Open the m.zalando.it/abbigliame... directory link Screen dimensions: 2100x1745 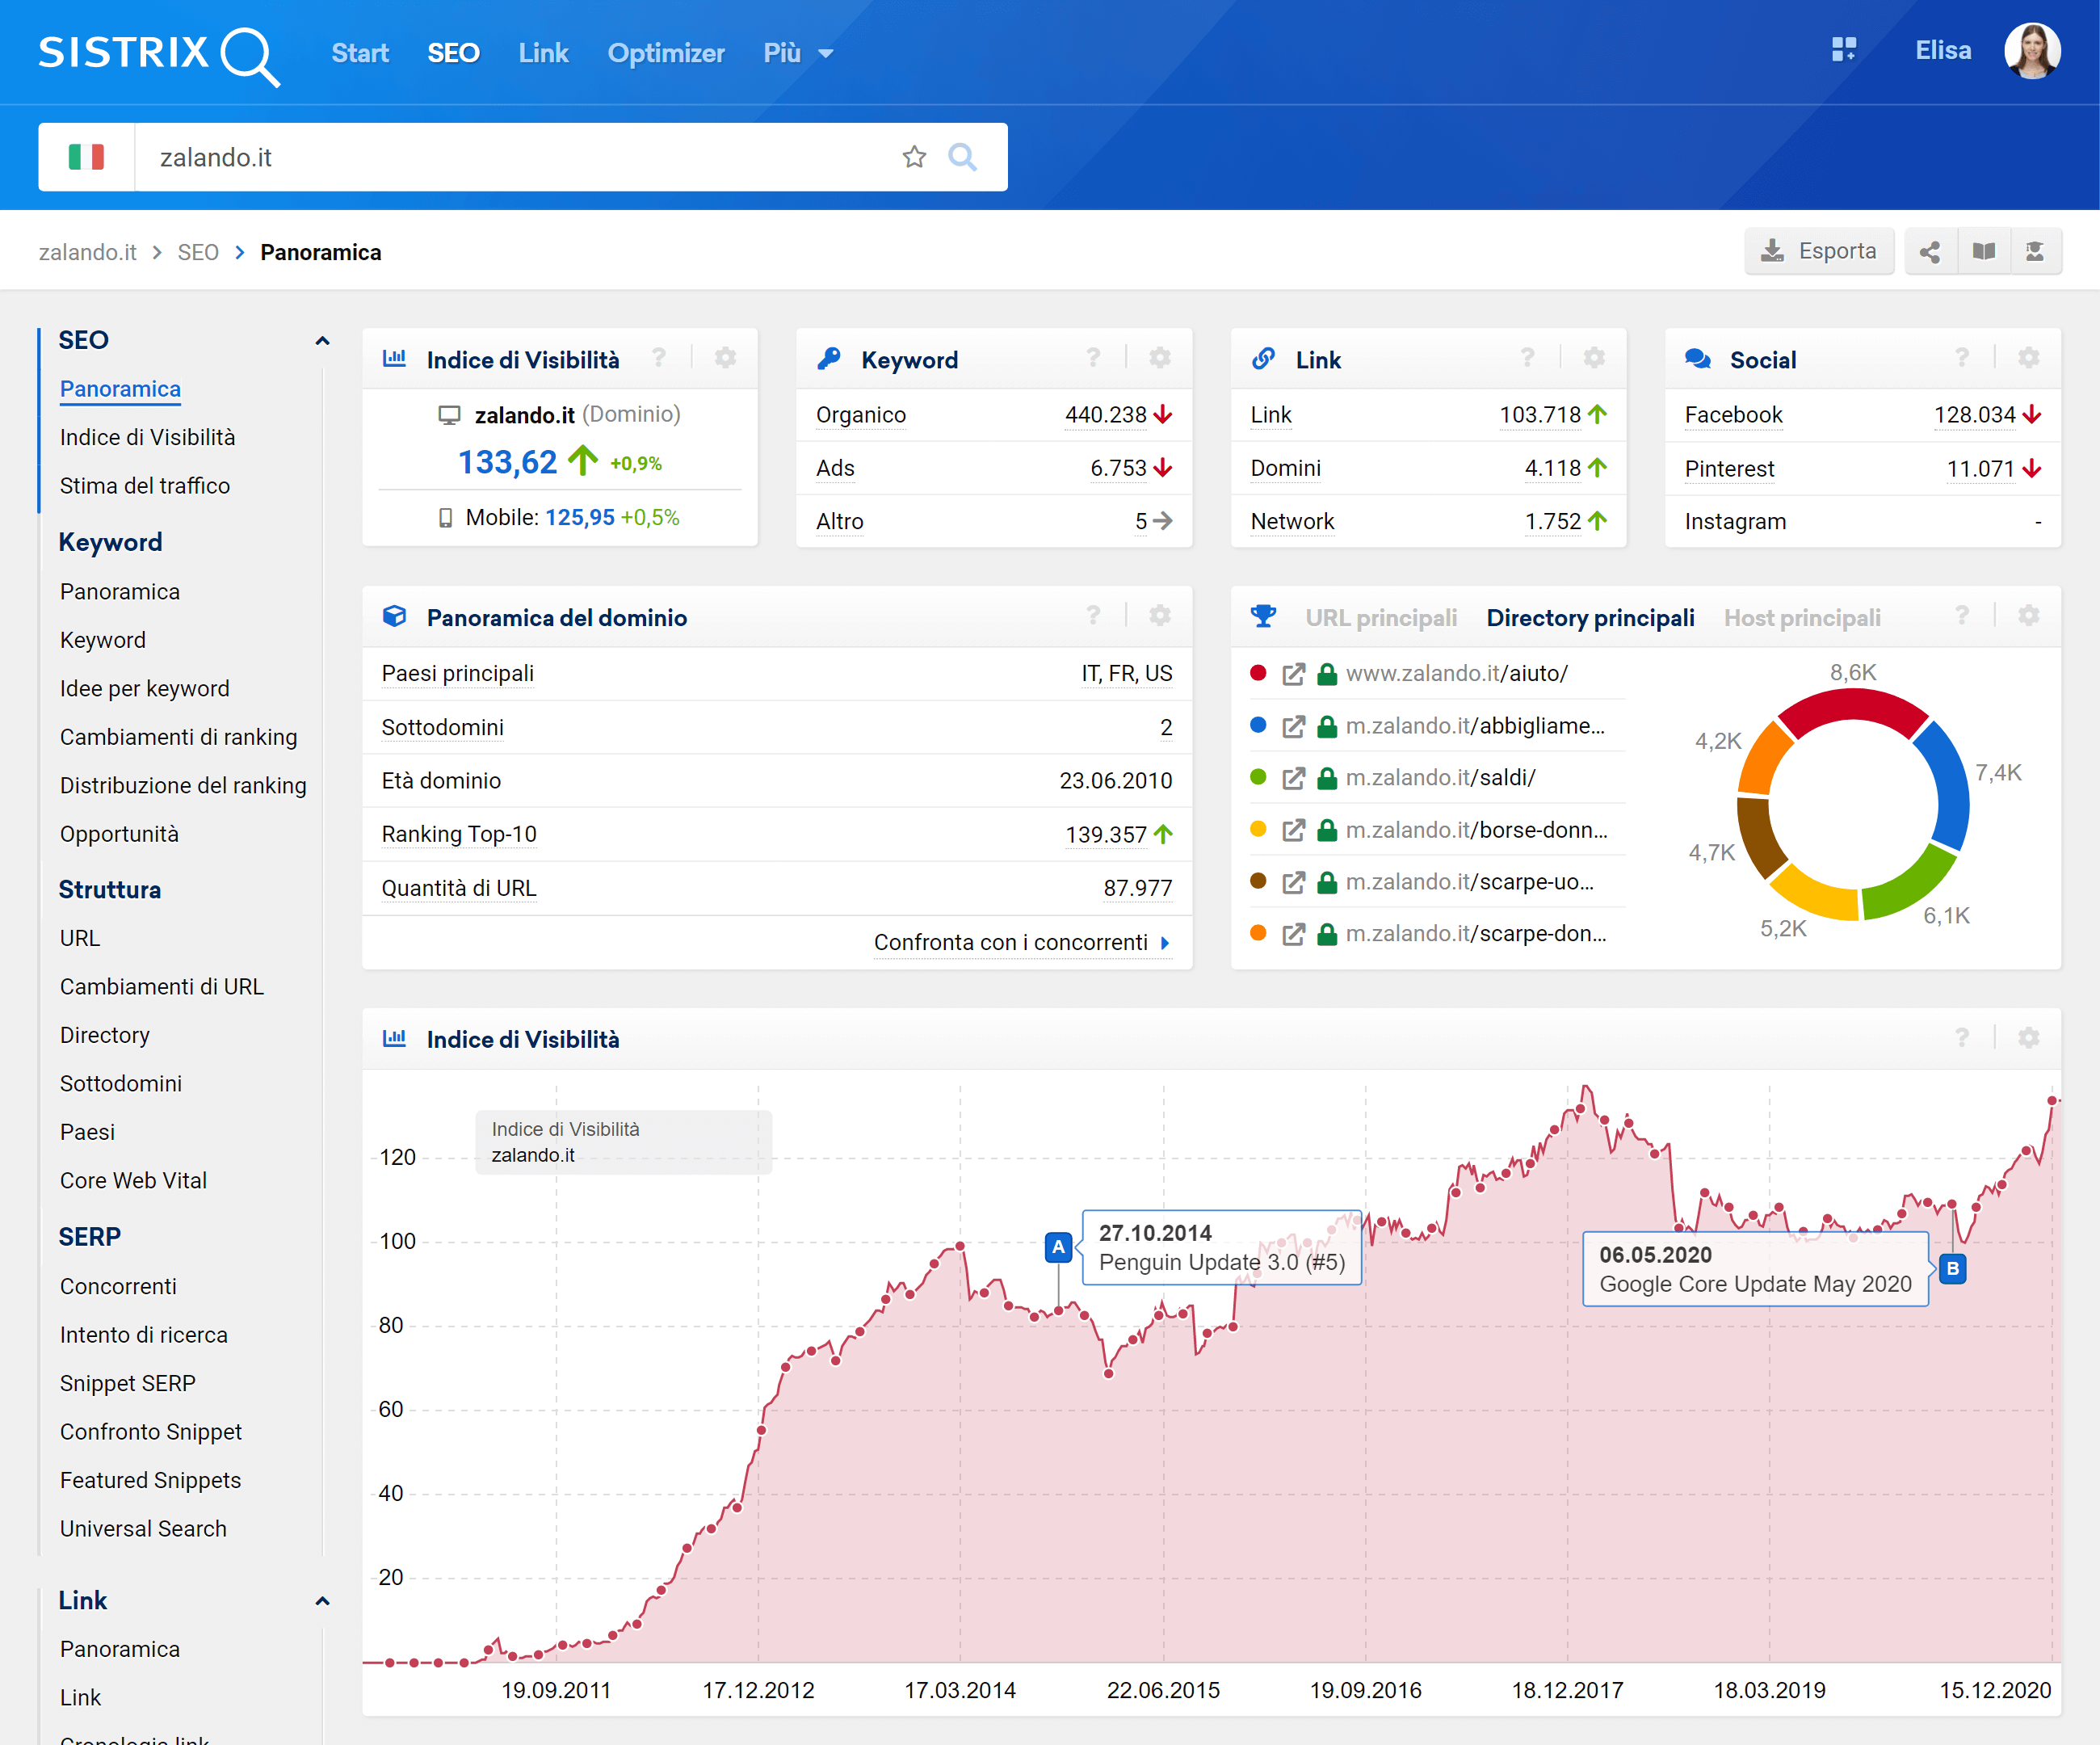[x=1475, y=726]
